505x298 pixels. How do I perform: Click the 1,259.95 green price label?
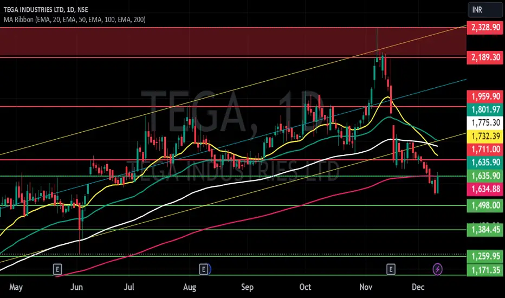(x=485, y=256)
